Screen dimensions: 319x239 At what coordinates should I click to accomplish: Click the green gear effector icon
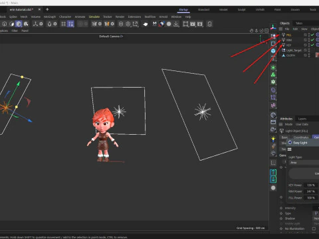point(273,82)
